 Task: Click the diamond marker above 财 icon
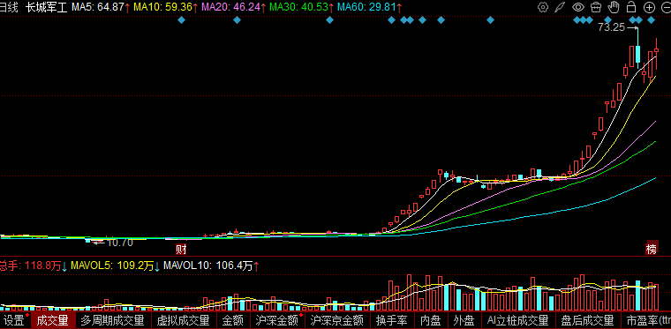point(182,19)
